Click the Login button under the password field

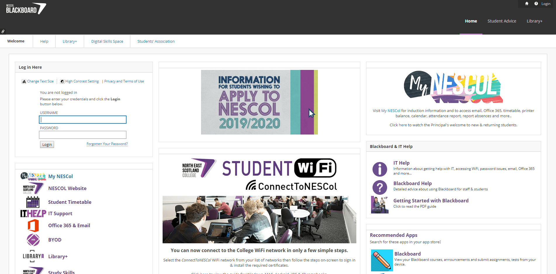47,144
